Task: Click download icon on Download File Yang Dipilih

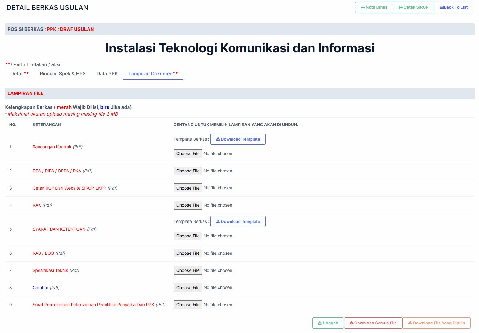Action: (410, 323)
